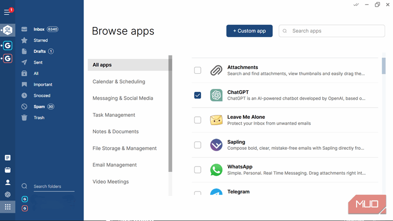The height and width of the screenshot is (221, 393).
Task: Click the category list scrollbar
Action: 170,113
